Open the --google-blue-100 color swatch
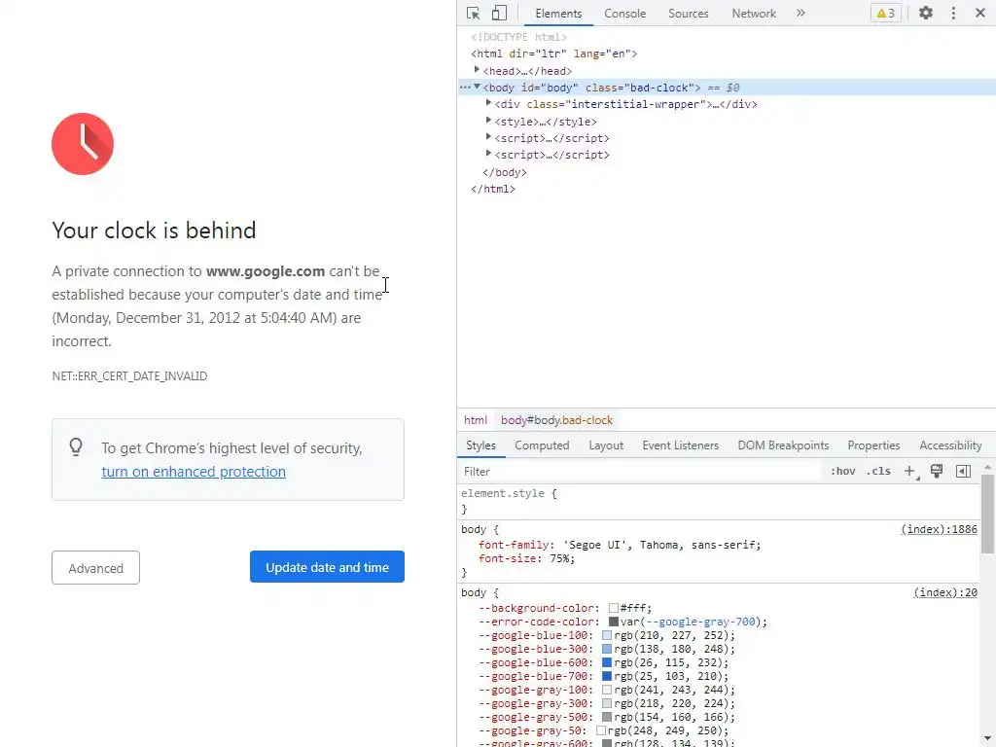996x747 pixels. tap(607, 636)
